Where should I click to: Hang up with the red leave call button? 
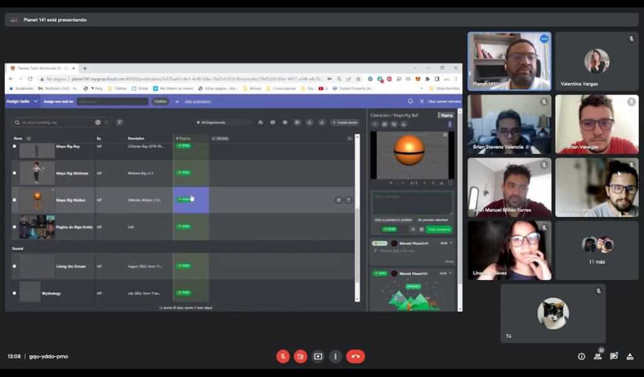(355, 356)
